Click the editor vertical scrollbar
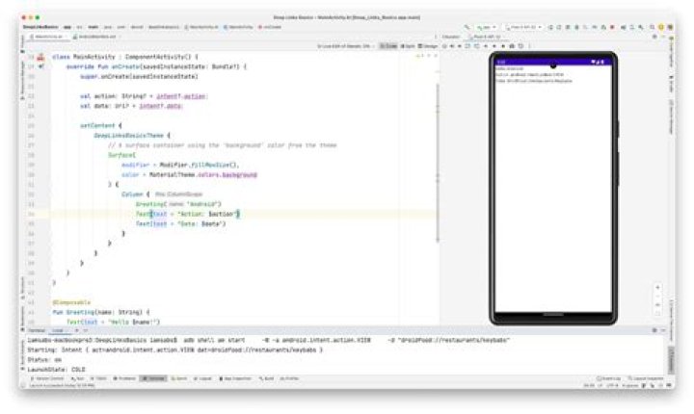 438,164
